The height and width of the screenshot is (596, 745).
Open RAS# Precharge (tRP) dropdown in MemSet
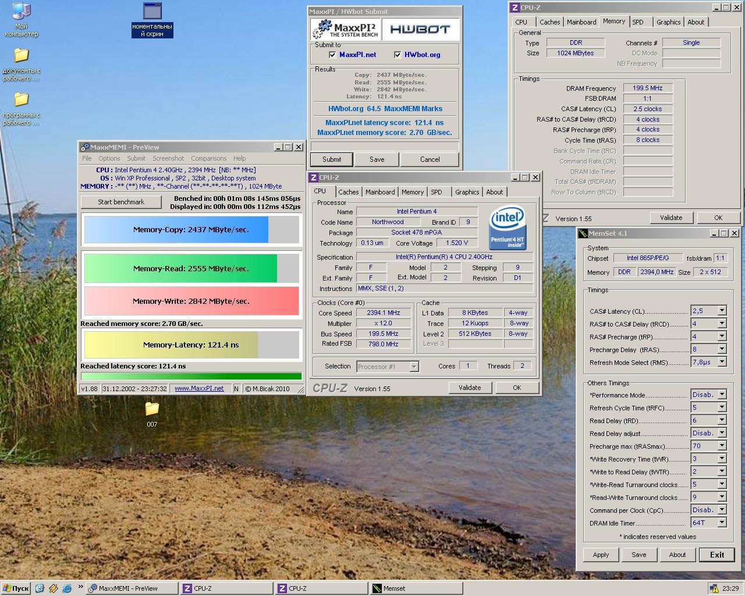pyautogui.click(x=722, y=336)
